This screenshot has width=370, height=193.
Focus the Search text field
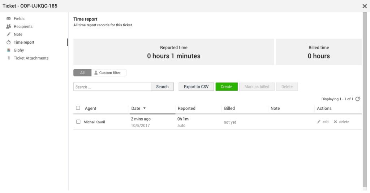click(112, 87)
